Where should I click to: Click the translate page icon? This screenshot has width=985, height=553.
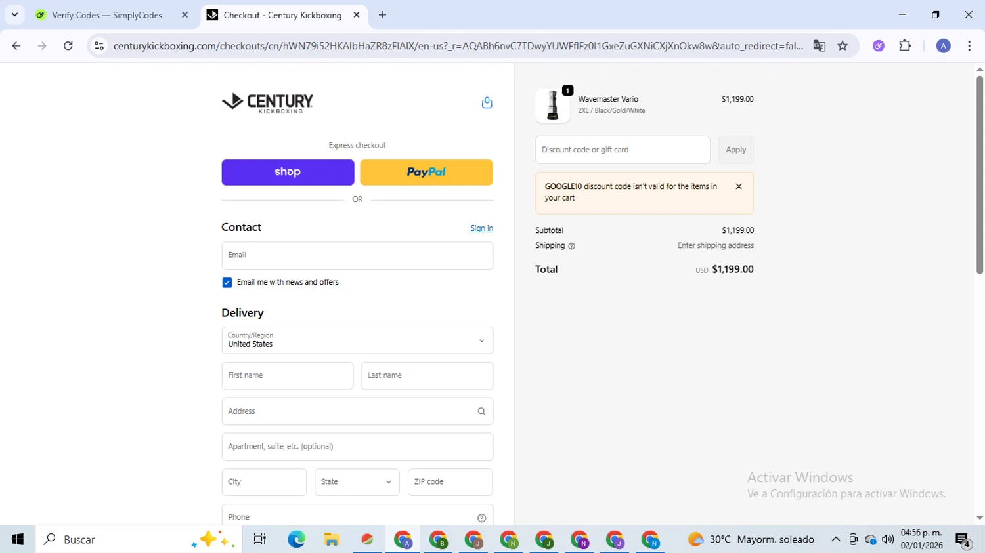click(819, 46)
